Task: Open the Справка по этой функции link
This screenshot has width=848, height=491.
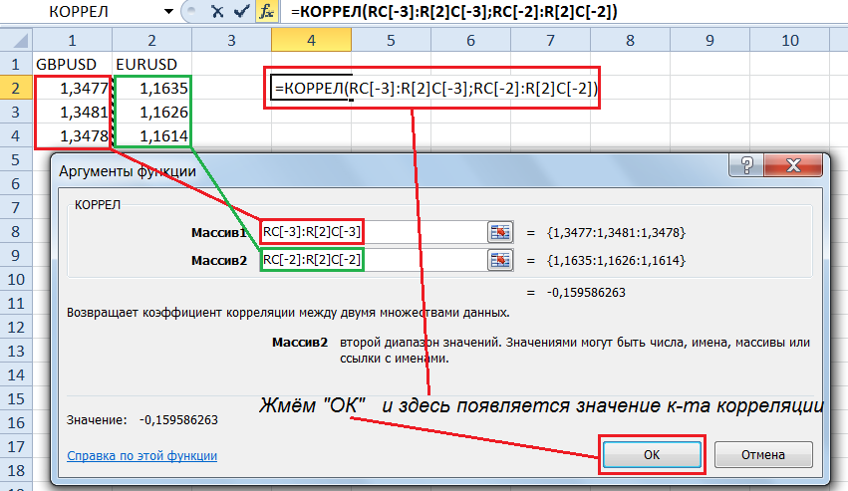Action: click(141, 455)
